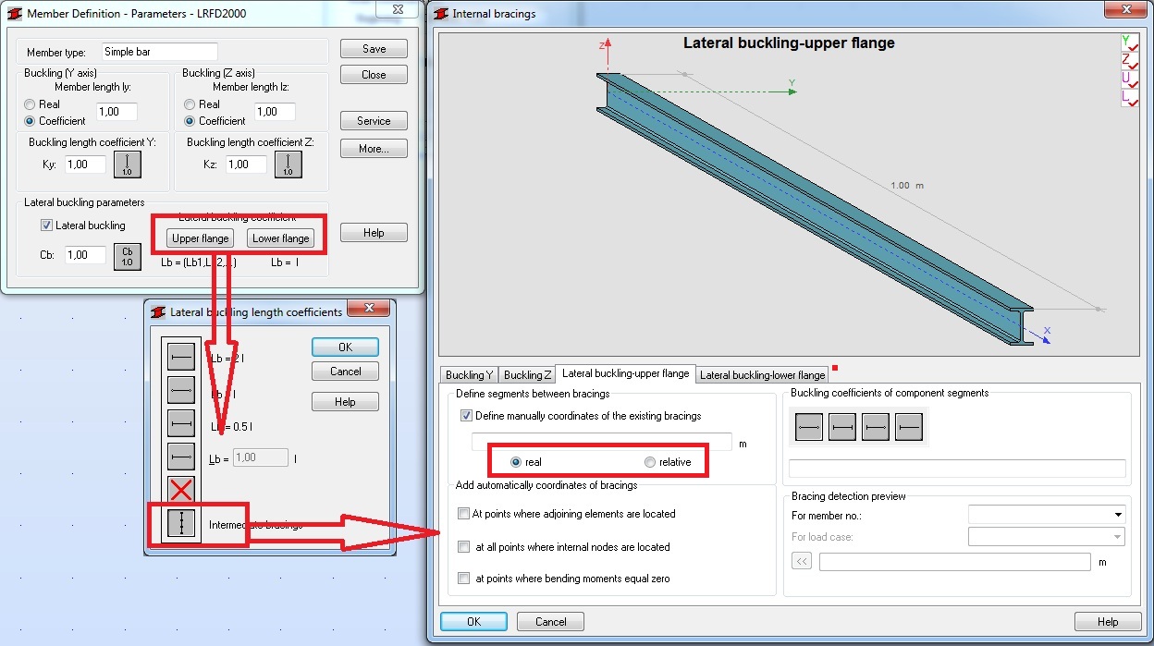The width and height of the screenshot is (1154, 646).
Task: Click the << expander in bracing detection preview
Action: point(801,560)
